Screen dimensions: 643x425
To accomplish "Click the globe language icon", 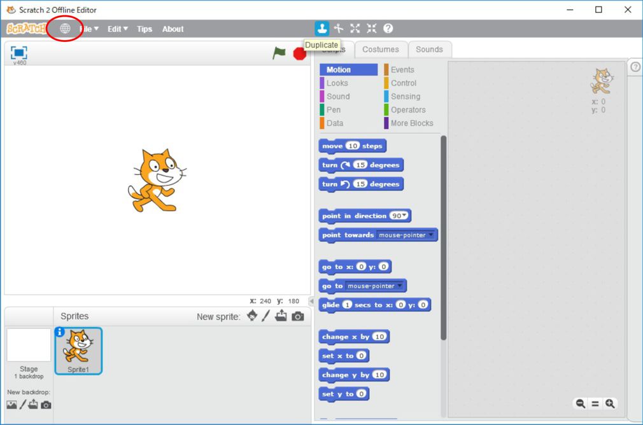I will tap(65, 29).
